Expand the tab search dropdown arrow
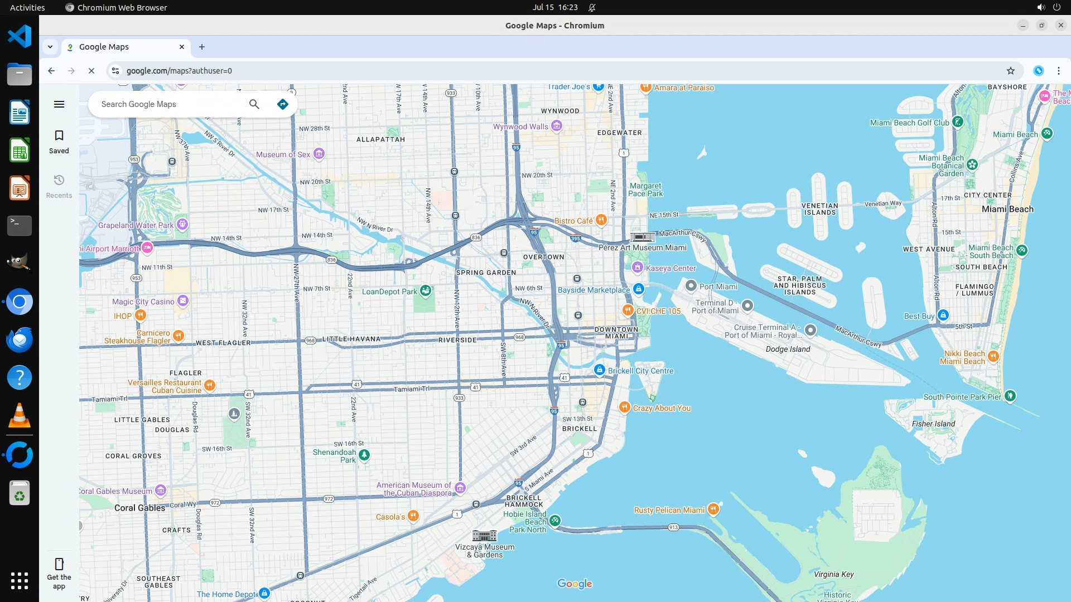1071x602 pixels. point(50,47)
